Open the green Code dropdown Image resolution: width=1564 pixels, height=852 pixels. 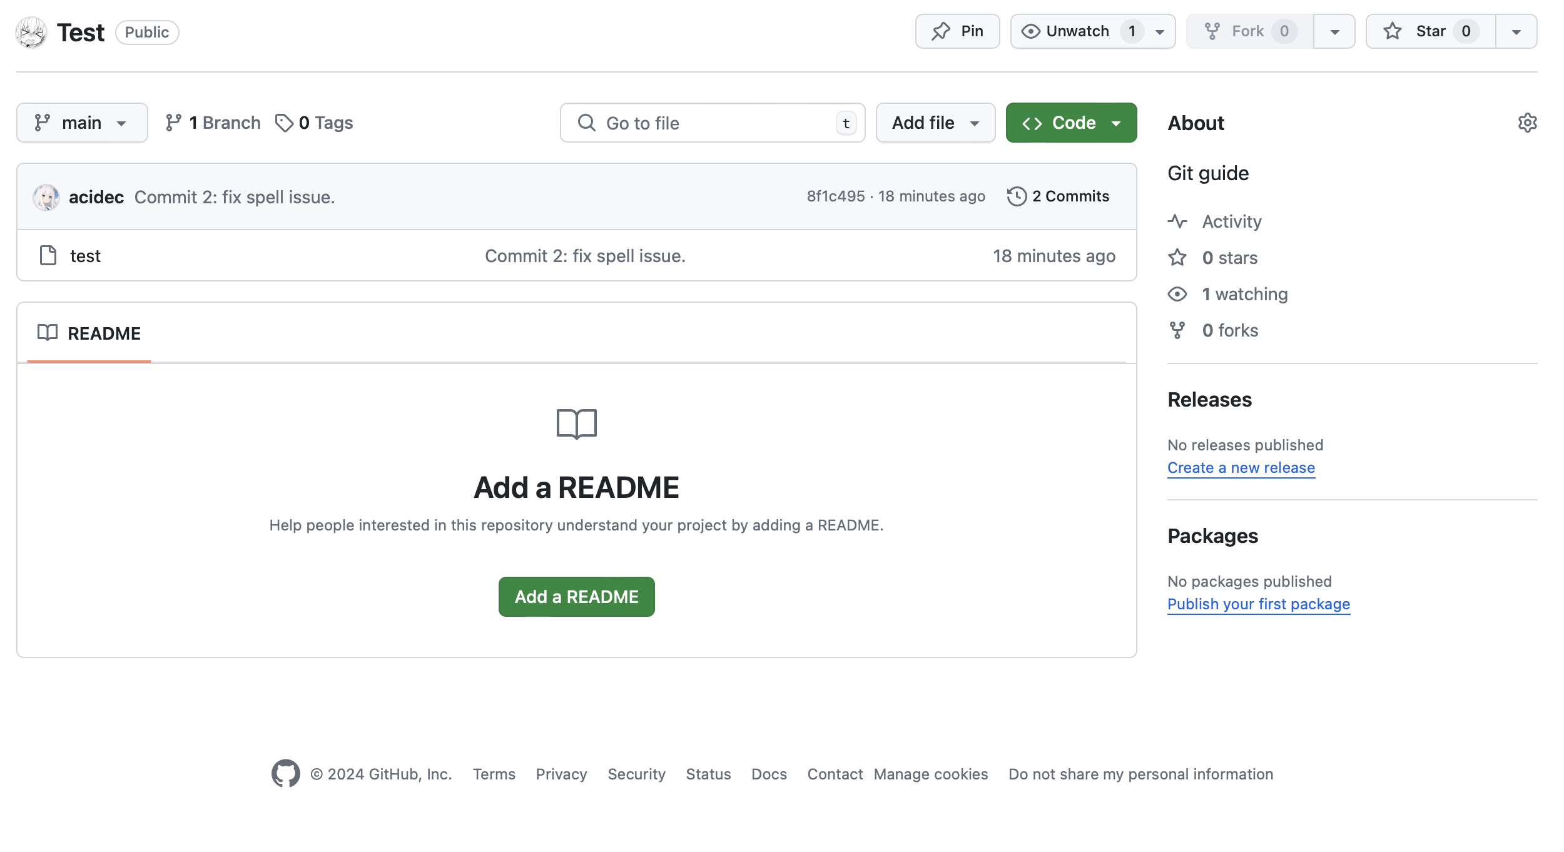1071,123
